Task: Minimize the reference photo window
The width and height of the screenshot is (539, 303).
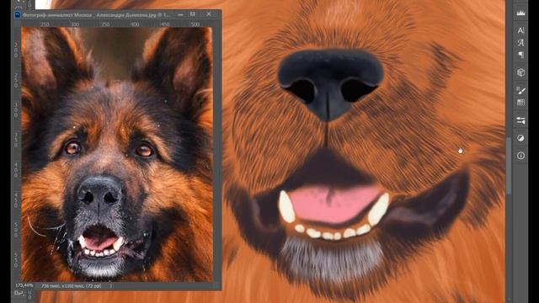Action: [180, 14]
